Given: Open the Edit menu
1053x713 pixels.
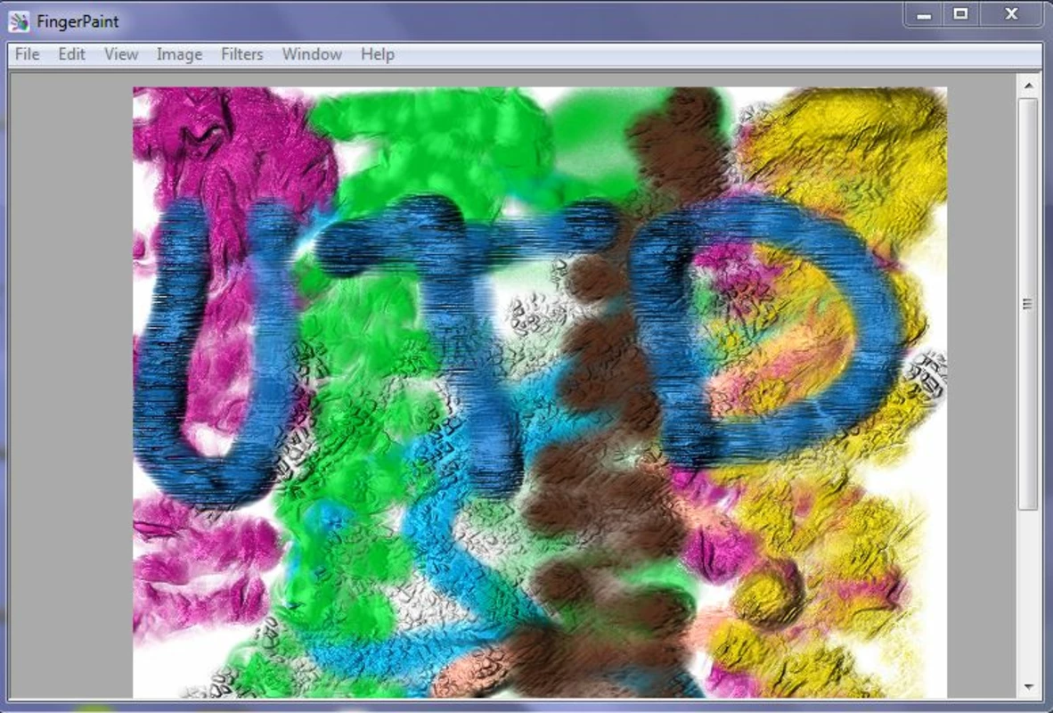Looking at the screenshot, I should pyautogui.click(x=71, y=54).
